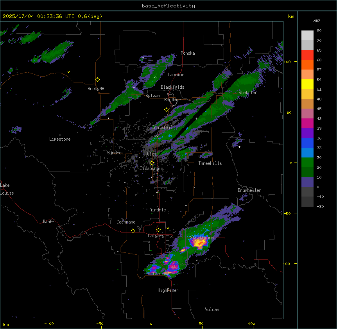Click the Drumheller city label

click(x=249, y=190)
